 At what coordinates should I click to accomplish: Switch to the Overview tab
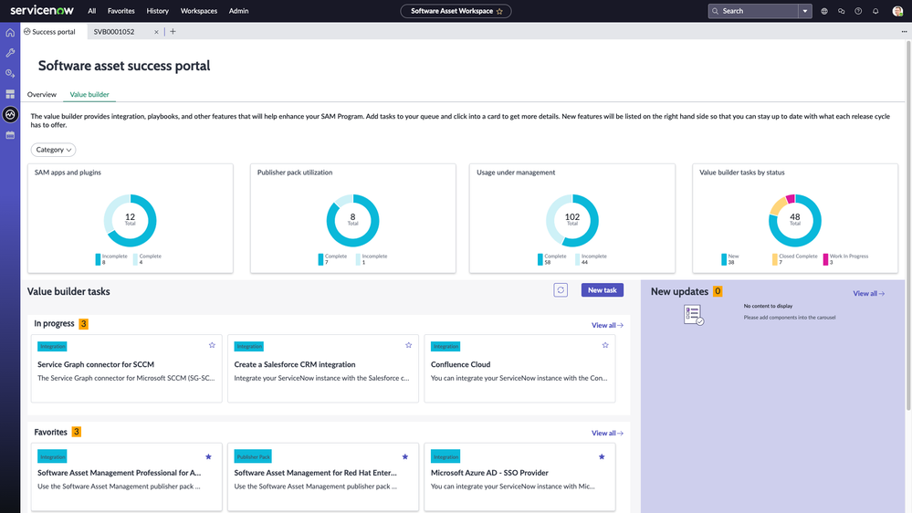click(42, 94)
